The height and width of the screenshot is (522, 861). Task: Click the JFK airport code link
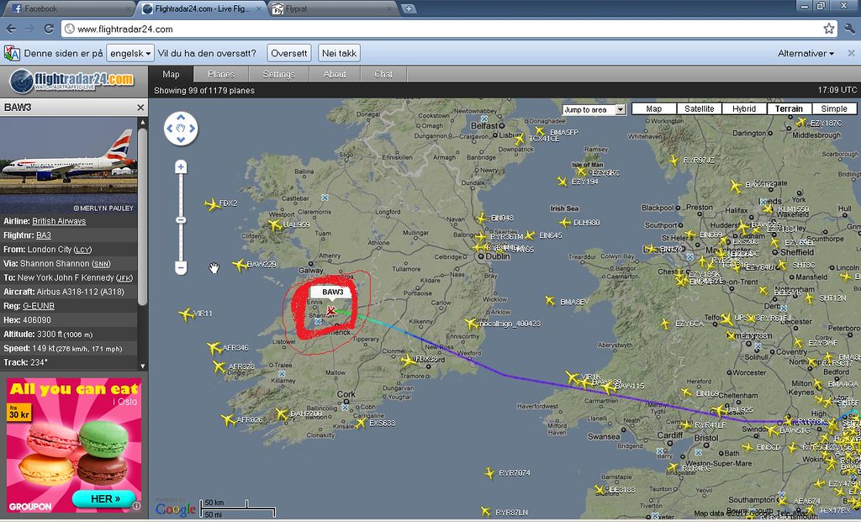124,278
